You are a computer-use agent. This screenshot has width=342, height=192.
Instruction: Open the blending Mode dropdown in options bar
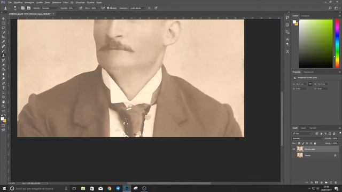pyautogui.click(x=50, y=8)
